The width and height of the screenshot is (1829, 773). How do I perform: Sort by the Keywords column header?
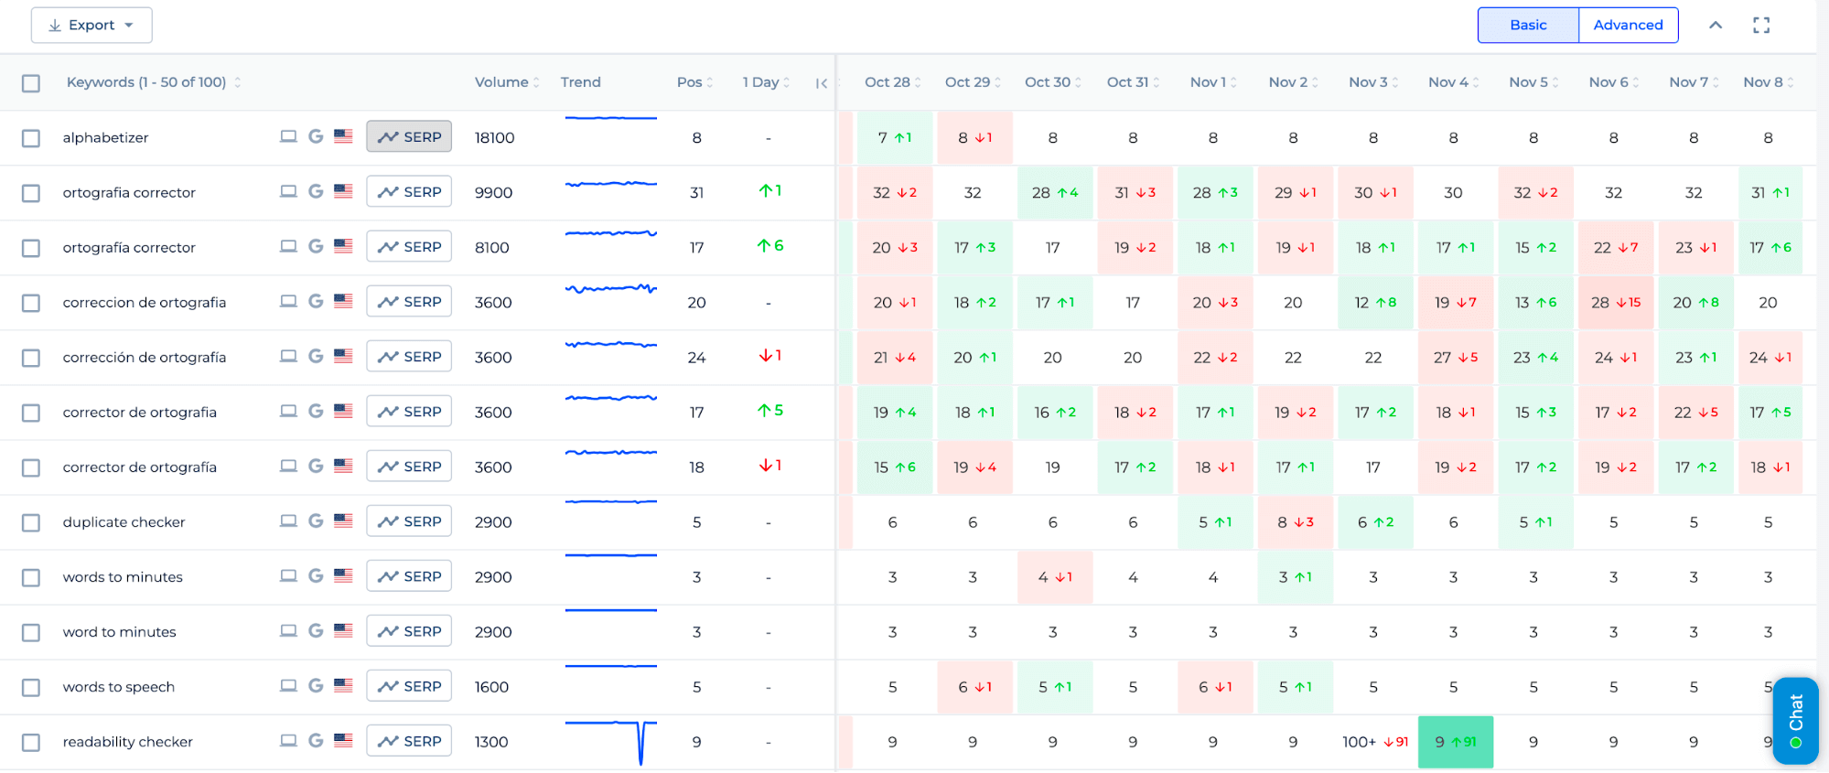point(154,82)
